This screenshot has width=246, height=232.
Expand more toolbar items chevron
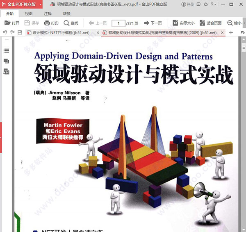click(x=244, y=23)
